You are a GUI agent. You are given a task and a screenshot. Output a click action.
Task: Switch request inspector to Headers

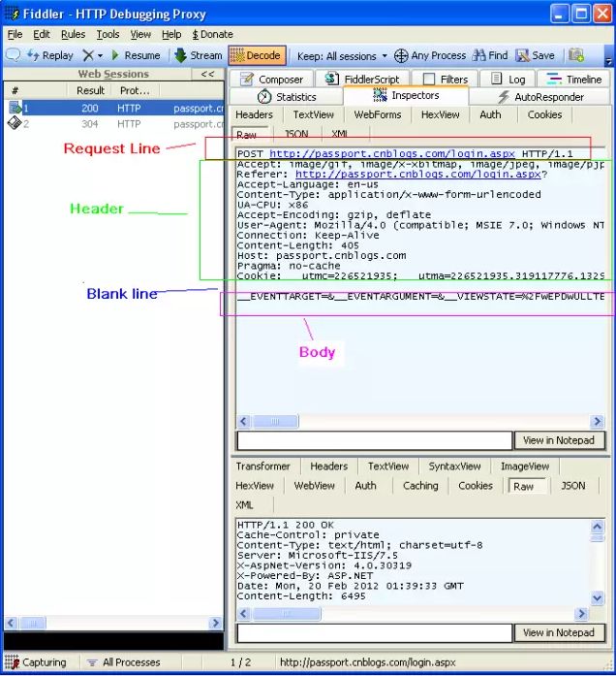[x=254, y=114]
